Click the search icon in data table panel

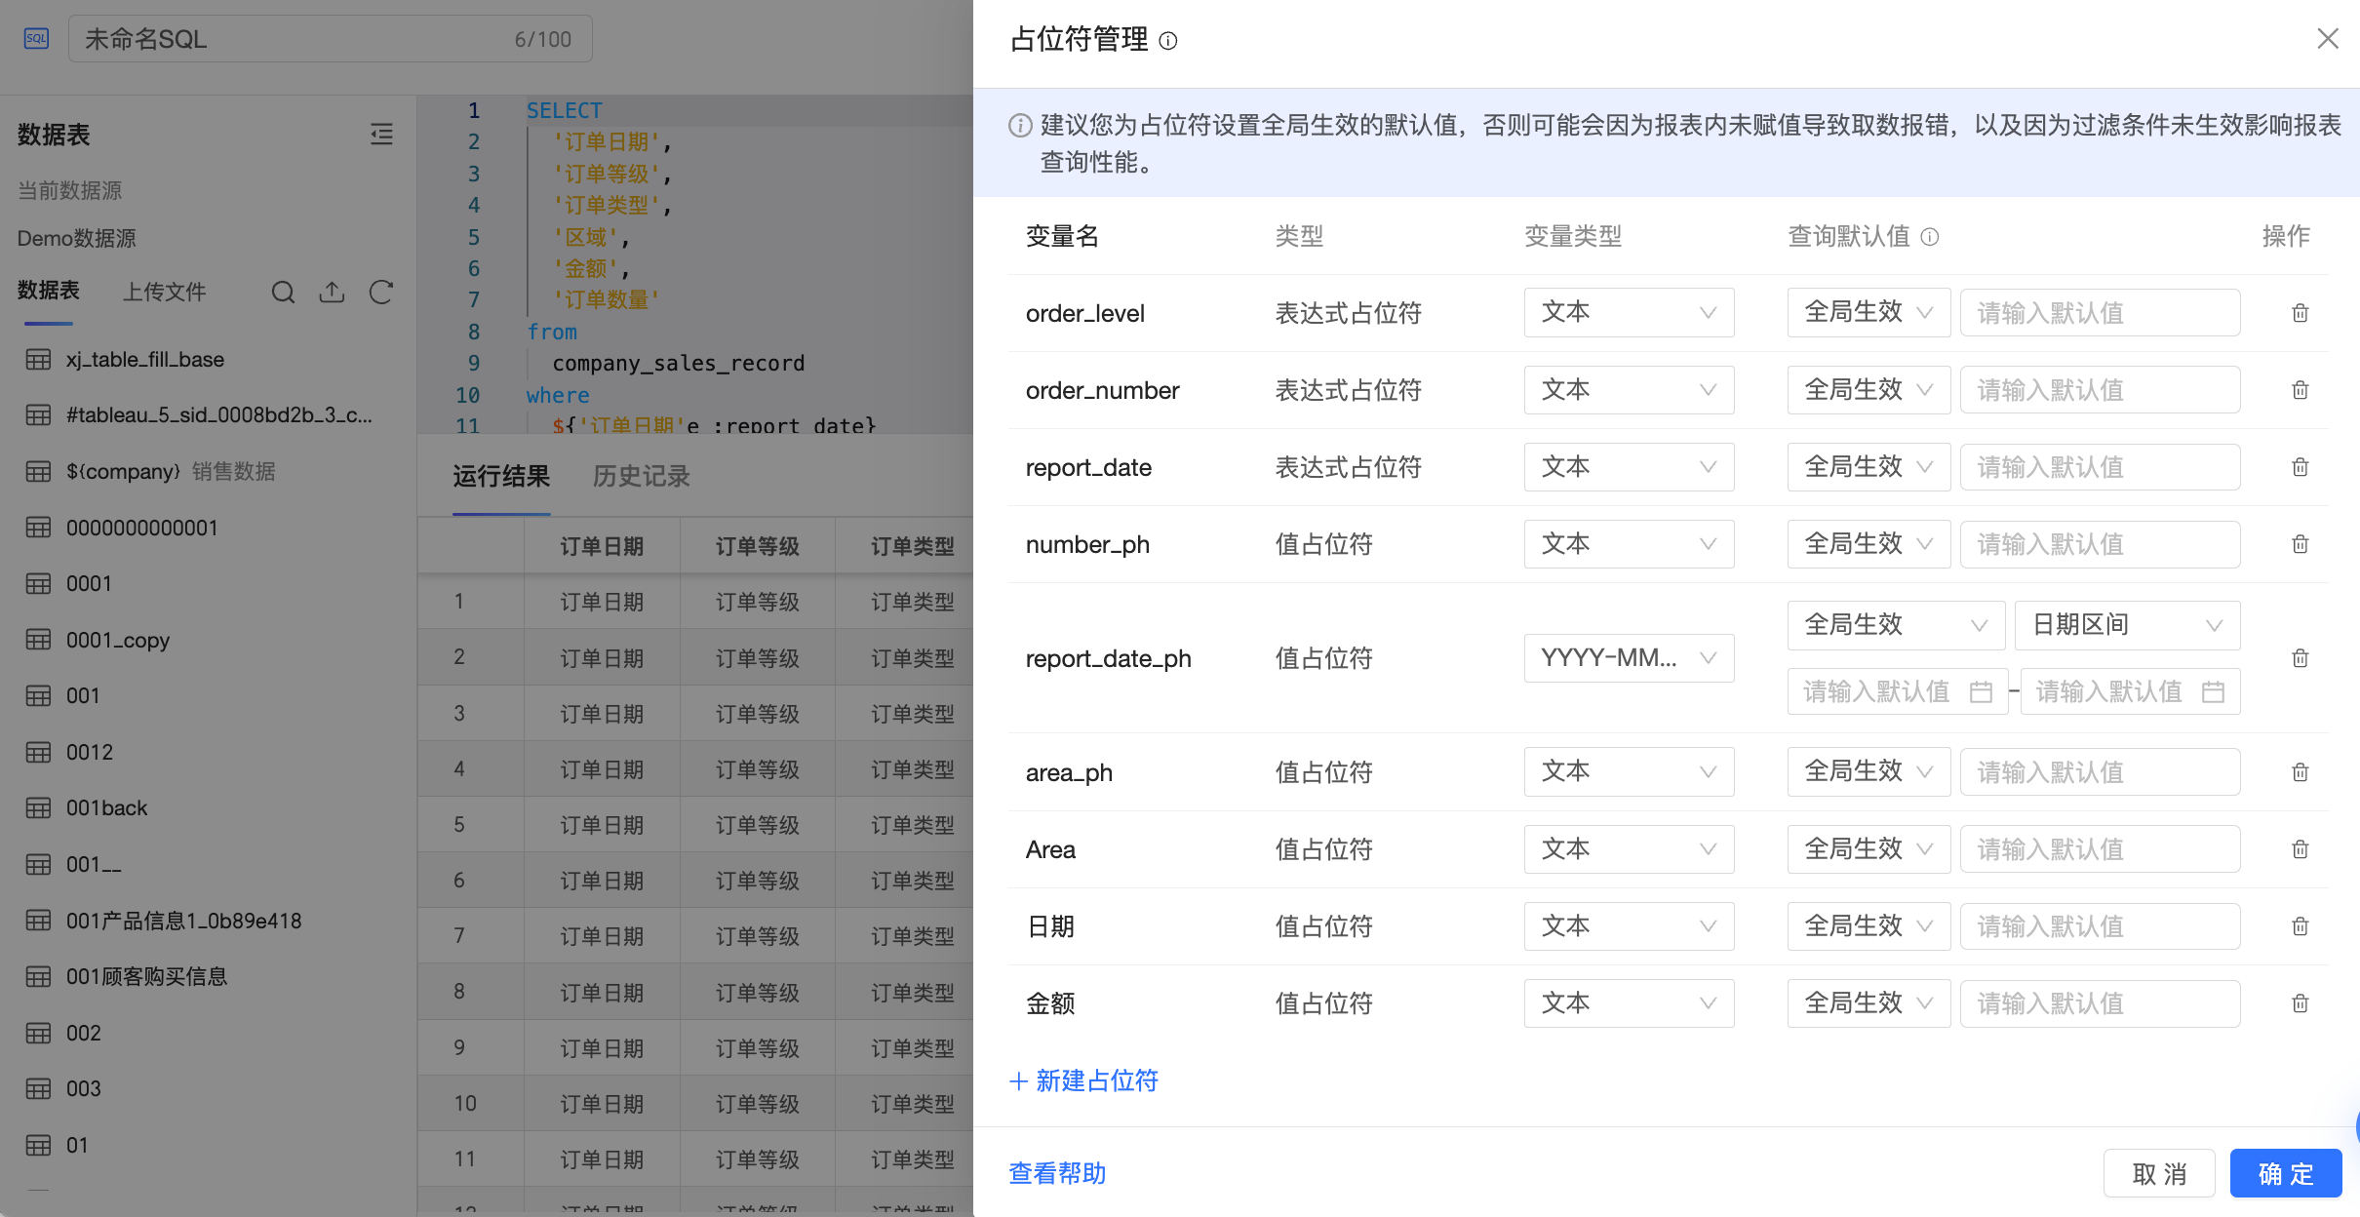coord(283,292)
